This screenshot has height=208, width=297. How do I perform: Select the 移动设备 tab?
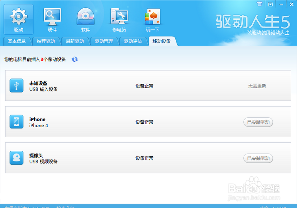162,41
